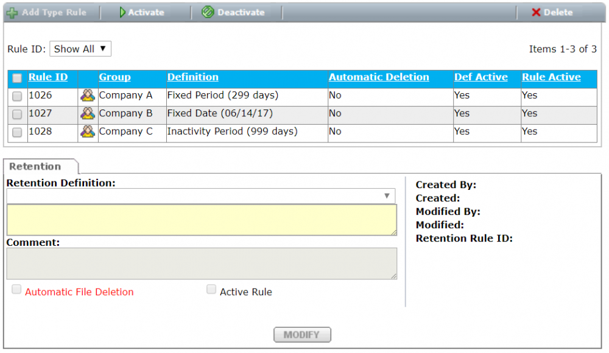Check the select-all checkbox in table header
The width and height of the screenshot is (609, 353).
pyautogui.click(x=17, y=78)
